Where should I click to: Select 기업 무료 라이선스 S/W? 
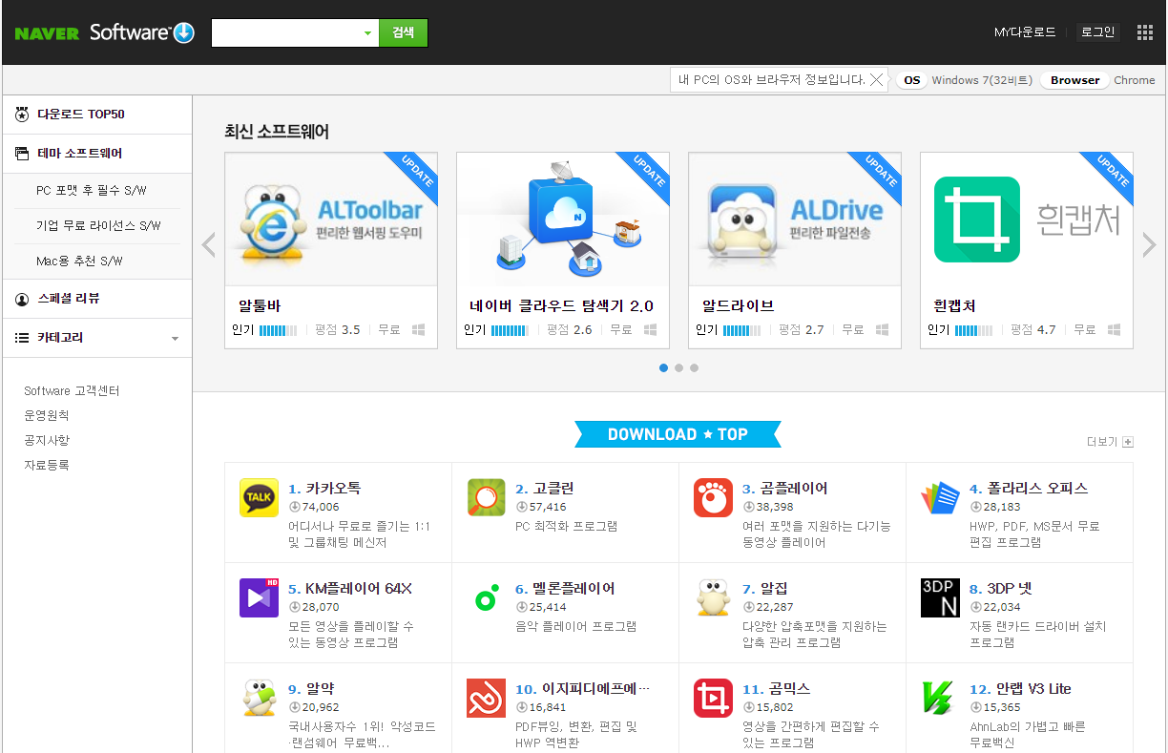point(98,226)
